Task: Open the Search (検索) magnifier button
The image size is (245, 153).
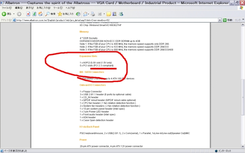Action: (50, 14)
